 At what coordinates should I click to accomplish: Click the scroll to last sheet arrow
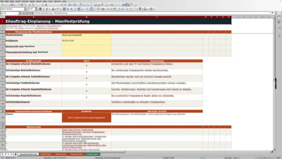11,154
